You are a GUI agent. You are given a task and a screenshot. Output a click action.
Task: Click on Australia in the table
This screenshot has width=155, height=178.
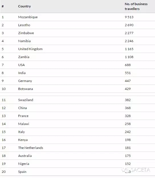point(25,156)
